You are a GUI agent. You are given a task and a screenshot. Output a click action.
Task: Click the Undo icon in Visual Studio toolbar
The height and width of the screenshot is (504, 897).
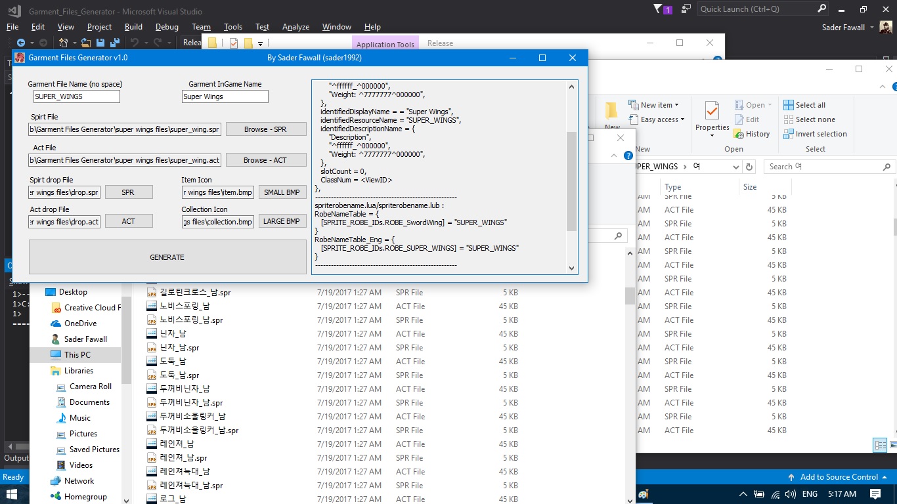pyautogui.click(x=135, y=43)
